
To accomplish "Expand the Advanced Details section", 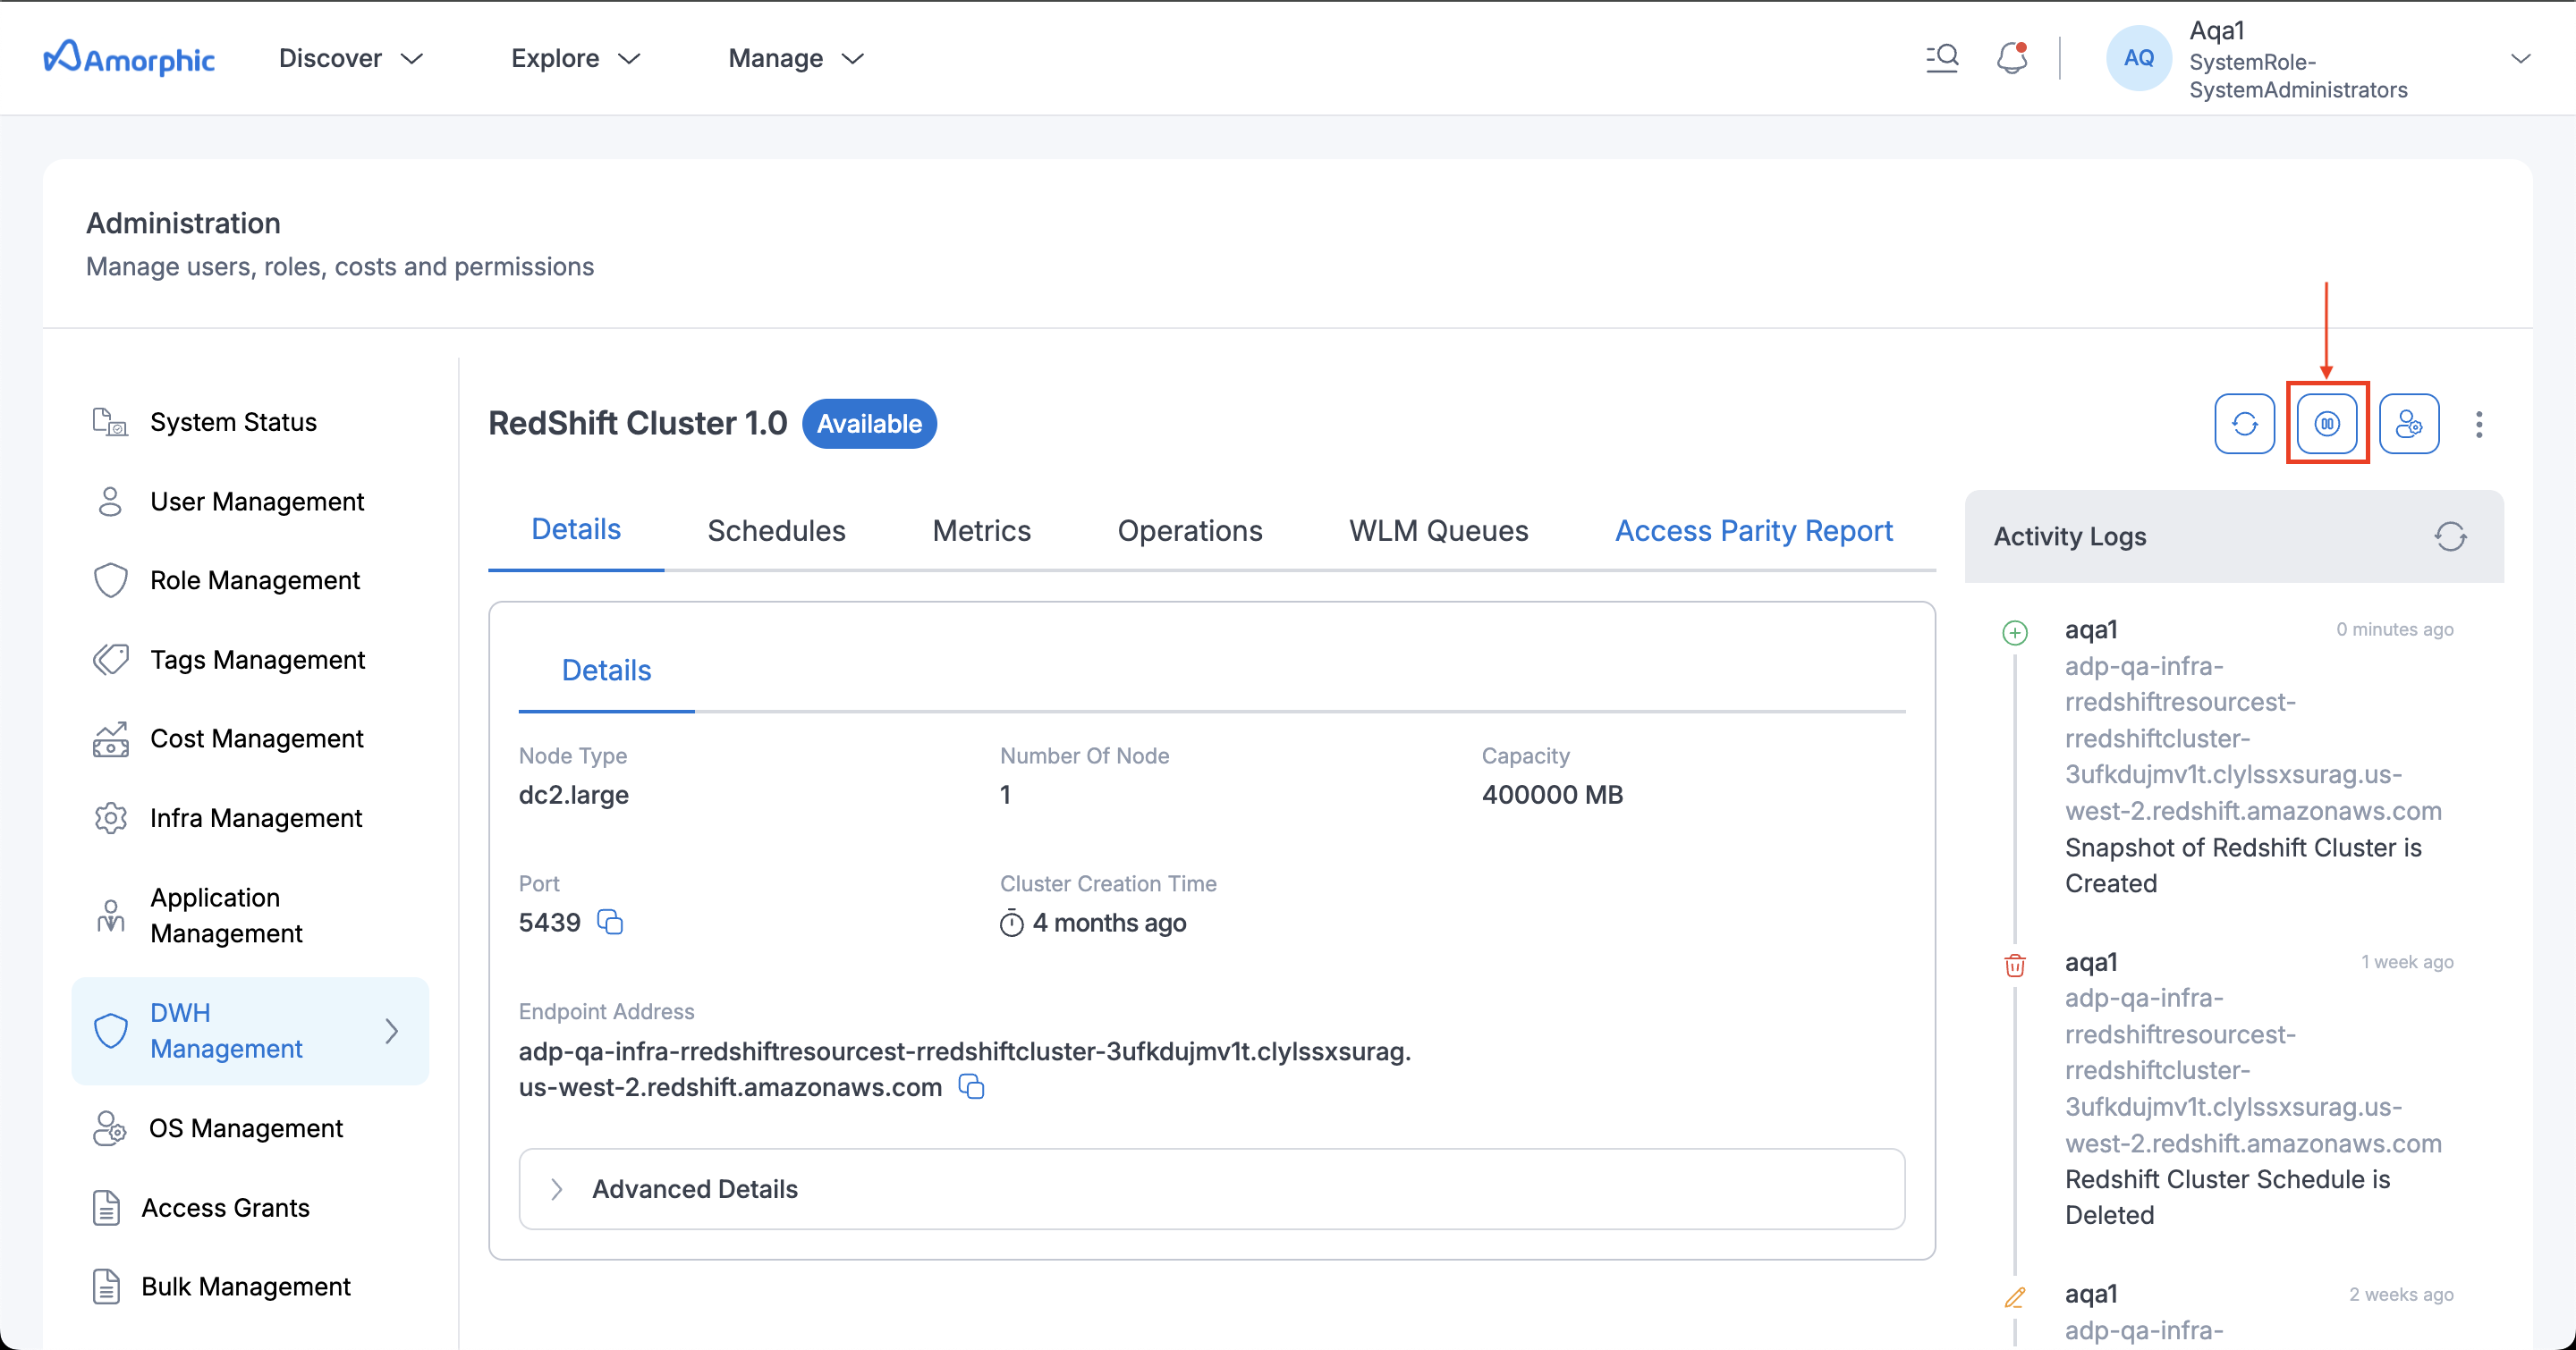I will click(x=1211, y=1188).
